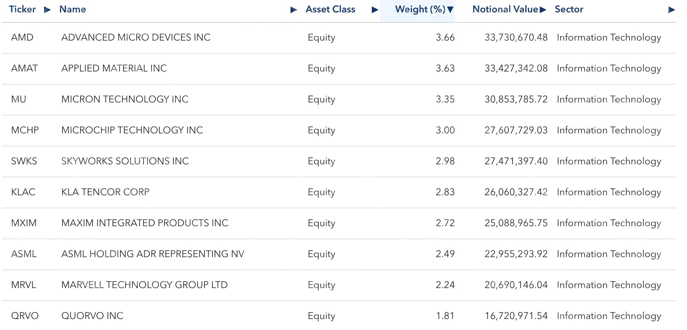Sort by Asset Class column header
Screen dimensions: 687x330
(330, 9)
